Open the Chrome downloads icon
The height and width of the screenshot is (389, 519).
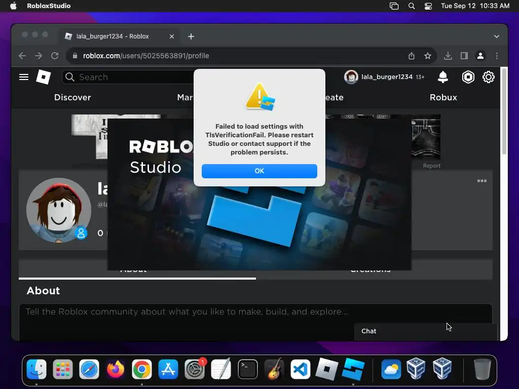pos(448,56)
